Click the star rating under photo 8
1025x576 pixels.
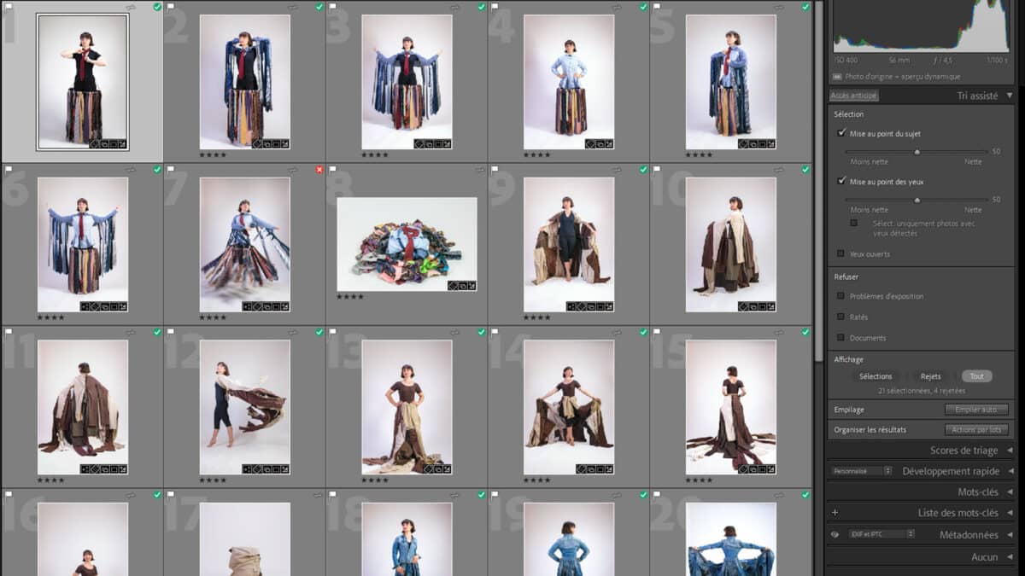(x=350, y=297)
